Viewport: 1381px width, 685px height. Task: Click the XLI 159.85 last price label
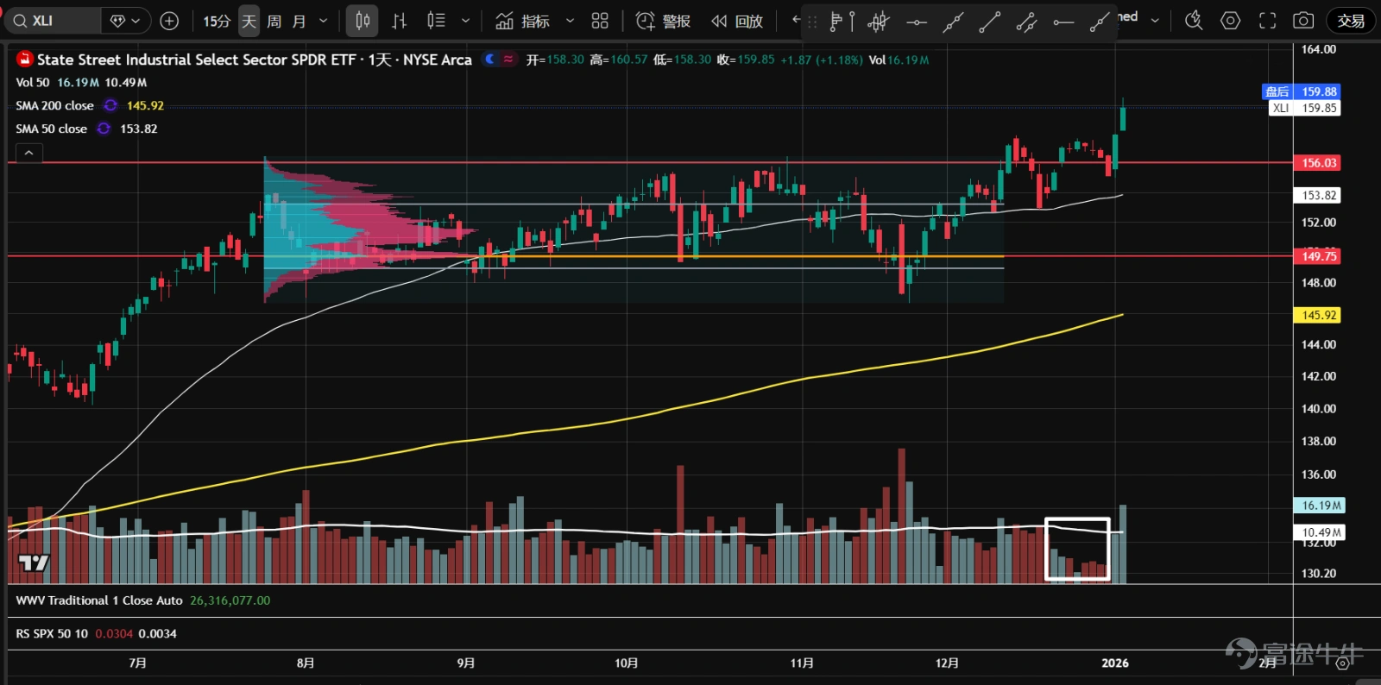1304,108
